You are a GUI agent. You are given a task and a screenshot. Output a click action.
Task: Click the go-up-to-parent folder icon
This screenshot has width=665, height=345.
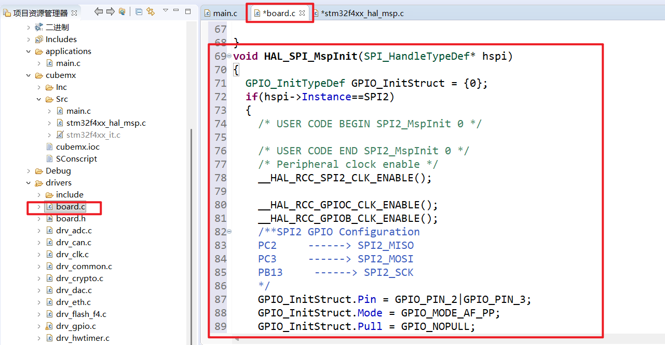(x=122, y=11)
